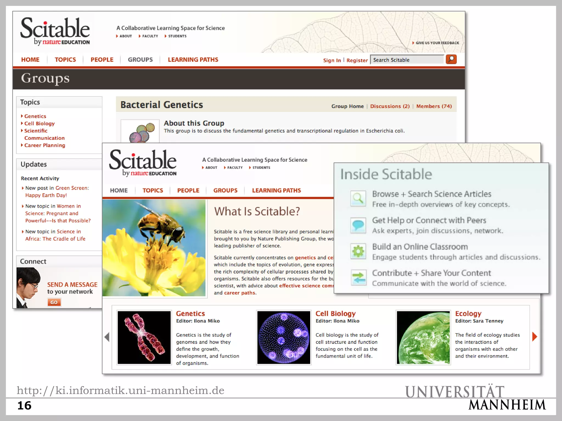Click GIVE US YOUR FEEDBACK link

(436, 43)
